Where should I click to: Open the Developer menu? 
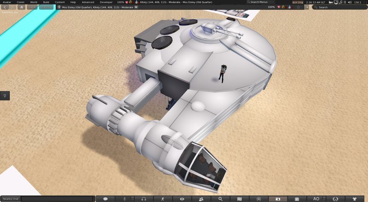pyautogui.click(x=106, y=2)
